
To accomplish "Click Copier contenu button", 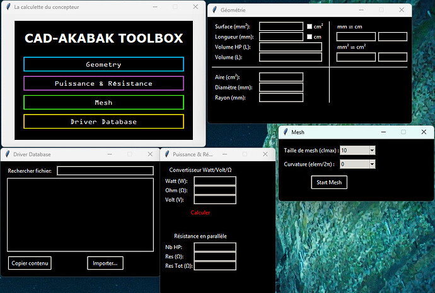I will coord(30,263).
